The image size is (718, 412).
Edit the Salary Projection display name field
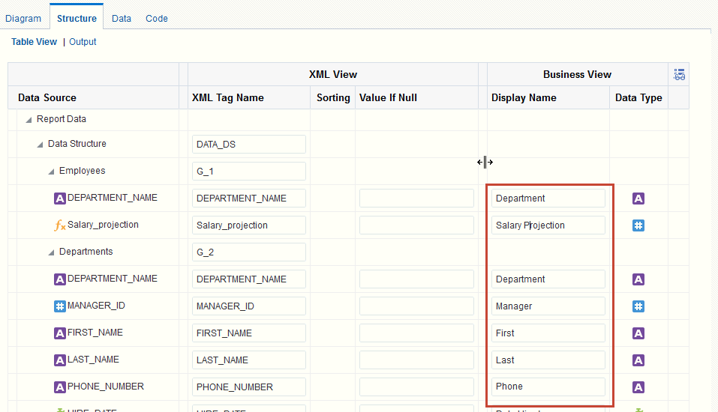[548, 225]
